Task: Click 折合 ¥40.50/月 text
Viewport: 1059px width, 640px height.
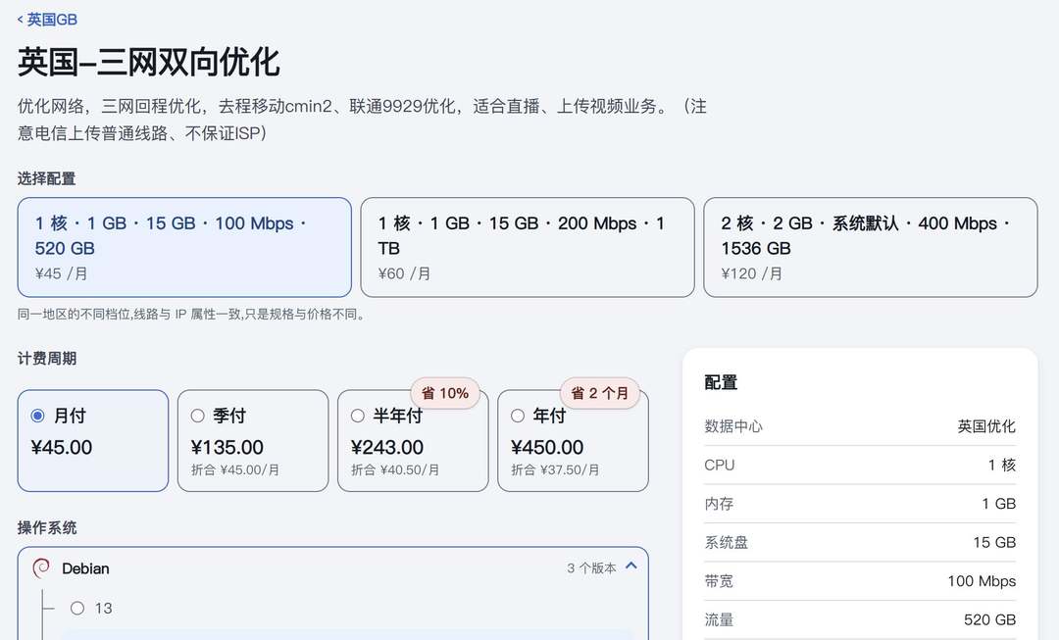Action: pyautogui.click(x=395, y=469)
